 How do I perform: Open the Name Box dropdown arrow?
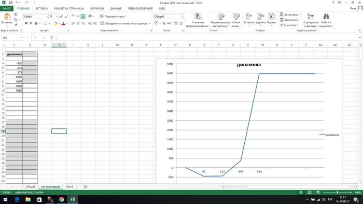(22, 38)
